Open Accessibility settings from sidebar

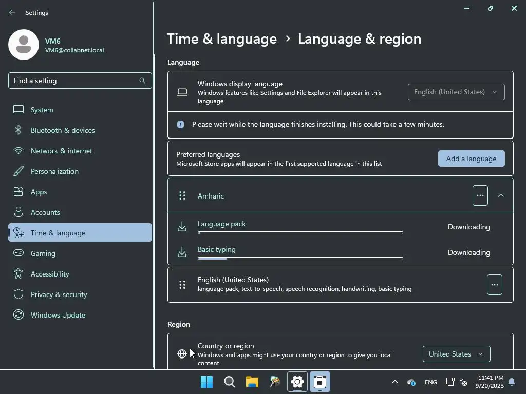pyautogui.click(x=80, y=274)
